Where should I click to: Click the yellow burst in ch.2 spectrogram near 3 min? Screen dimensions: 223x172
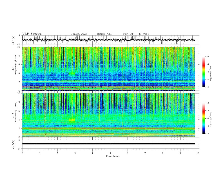[72, 120]
